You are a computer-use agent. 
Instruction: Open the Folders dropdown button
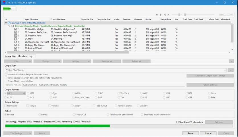(x=47, y=61)
